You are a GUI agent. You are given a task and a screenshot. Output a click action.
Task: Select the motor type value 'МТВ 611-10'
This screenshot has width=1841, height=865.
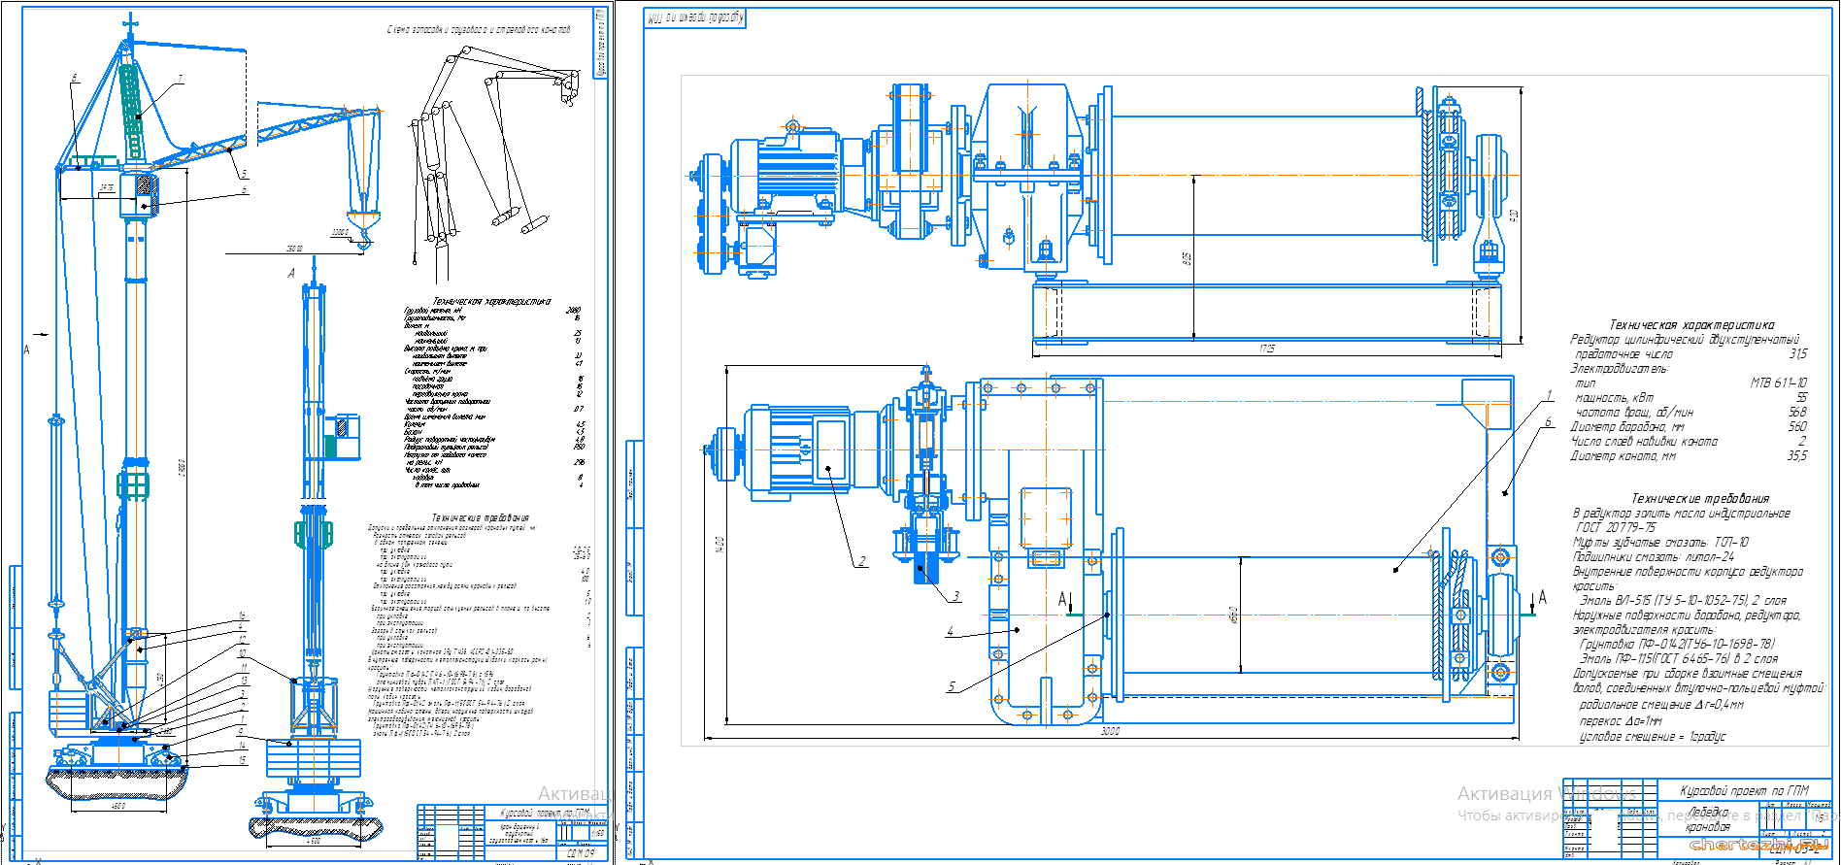(1778, 383)
